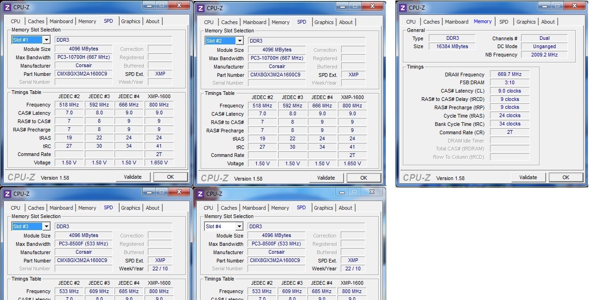
Task: Click Slot #4 Manufacturer Corsair field
Action: click(x=276, y=252)
